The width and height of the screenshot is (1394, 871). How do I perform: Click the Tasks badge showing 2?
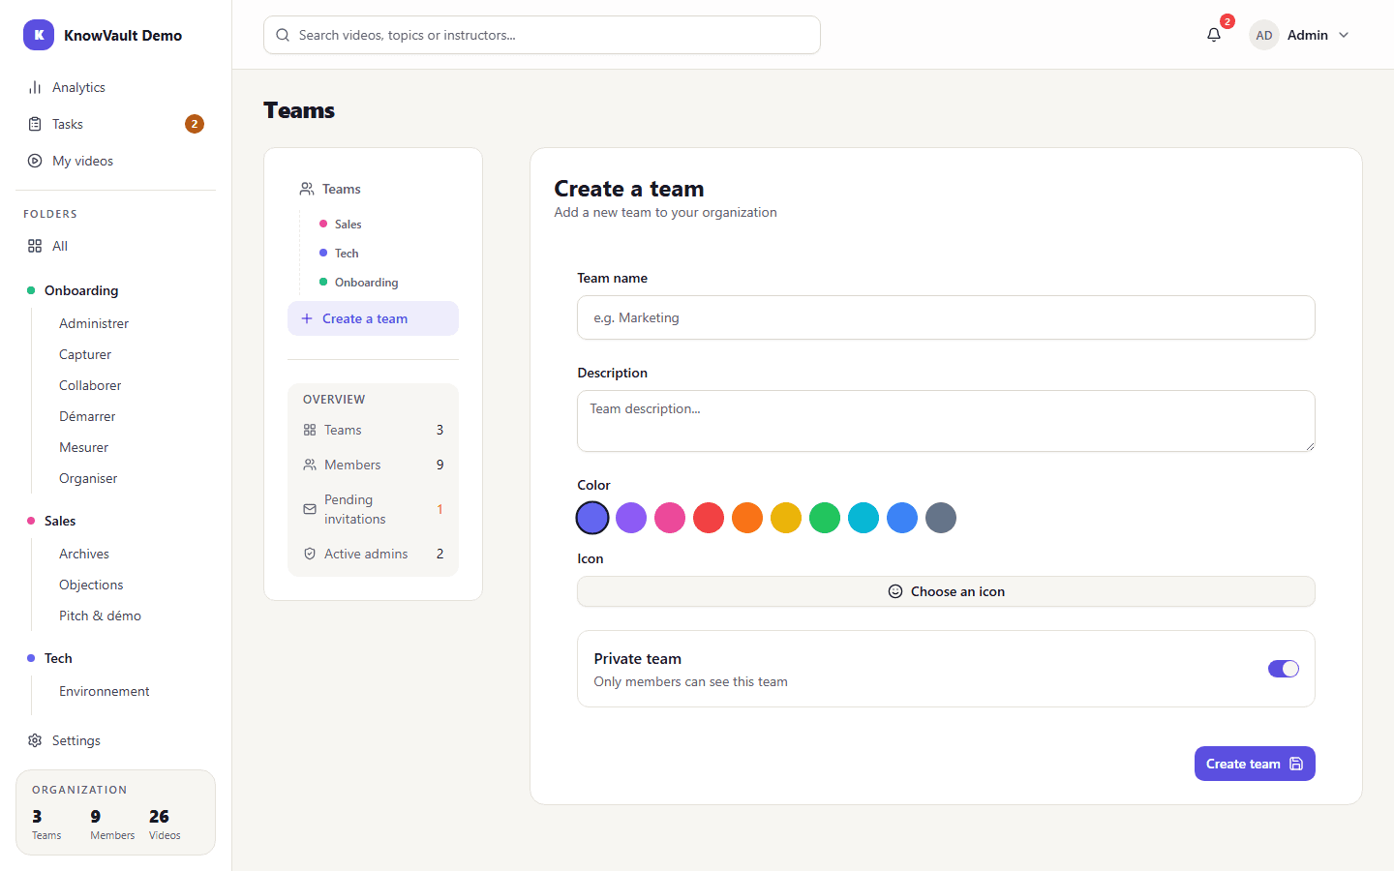(x=195, y=124)
